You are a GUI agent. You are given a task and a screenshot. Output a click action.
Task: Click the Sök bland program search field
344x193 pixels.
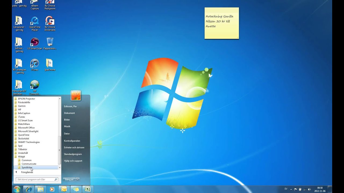click(37, 180)
